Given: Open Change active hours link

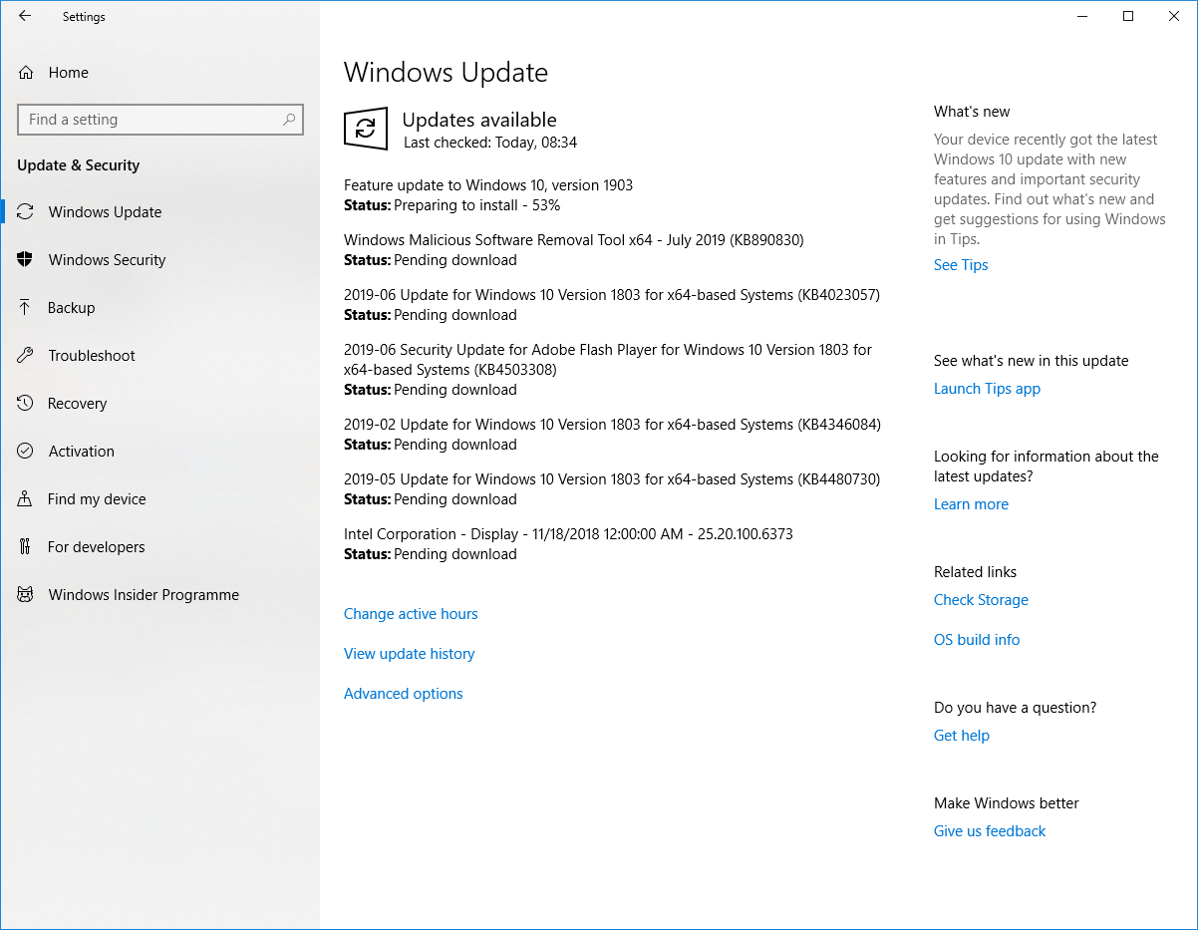Looking at the screenshot, I should pos(411,614).
